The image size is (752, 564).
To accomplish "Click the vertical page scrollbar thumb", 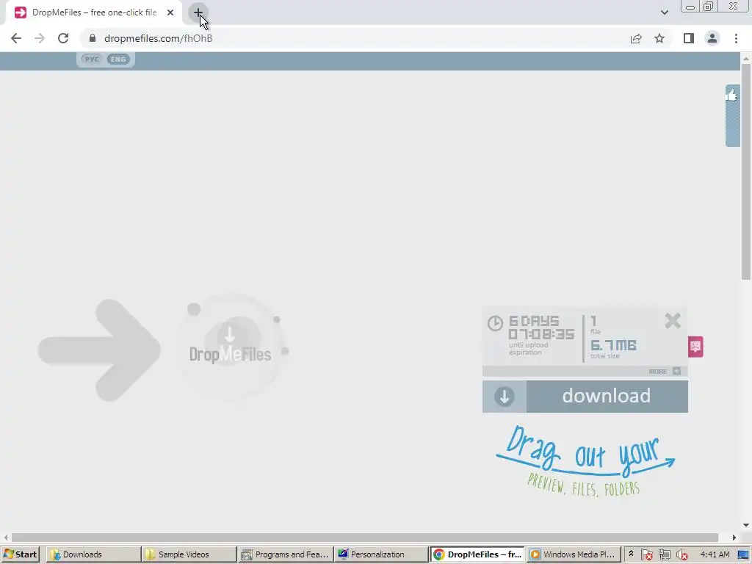I will 746,171.
